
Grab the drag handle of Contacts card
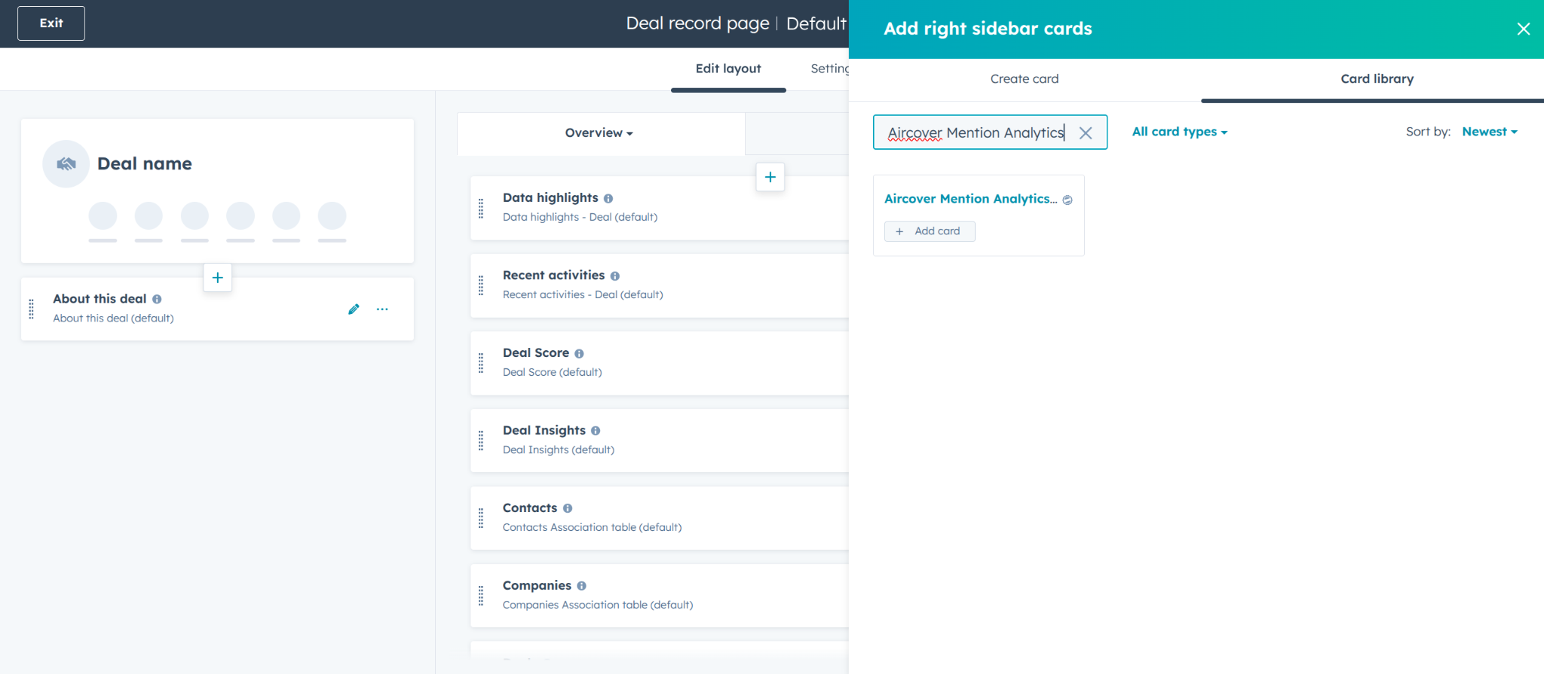pyautogui.click(x=481, y=519)
